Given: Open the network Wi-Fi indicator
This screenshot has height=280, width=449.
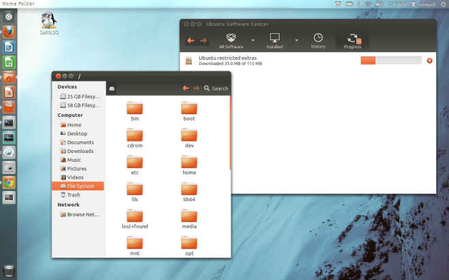Looking at the screenshot, I should (x=368, y=4).
